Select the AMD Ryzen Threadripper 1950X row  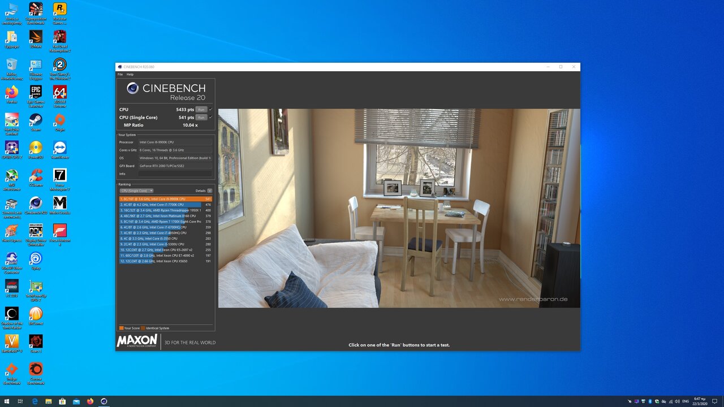click(x=165, y=210)
